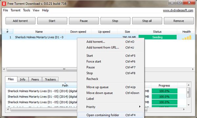Click torrent list scroll right arrow
The height and width of the screenshot is (118, 197).
193,69
